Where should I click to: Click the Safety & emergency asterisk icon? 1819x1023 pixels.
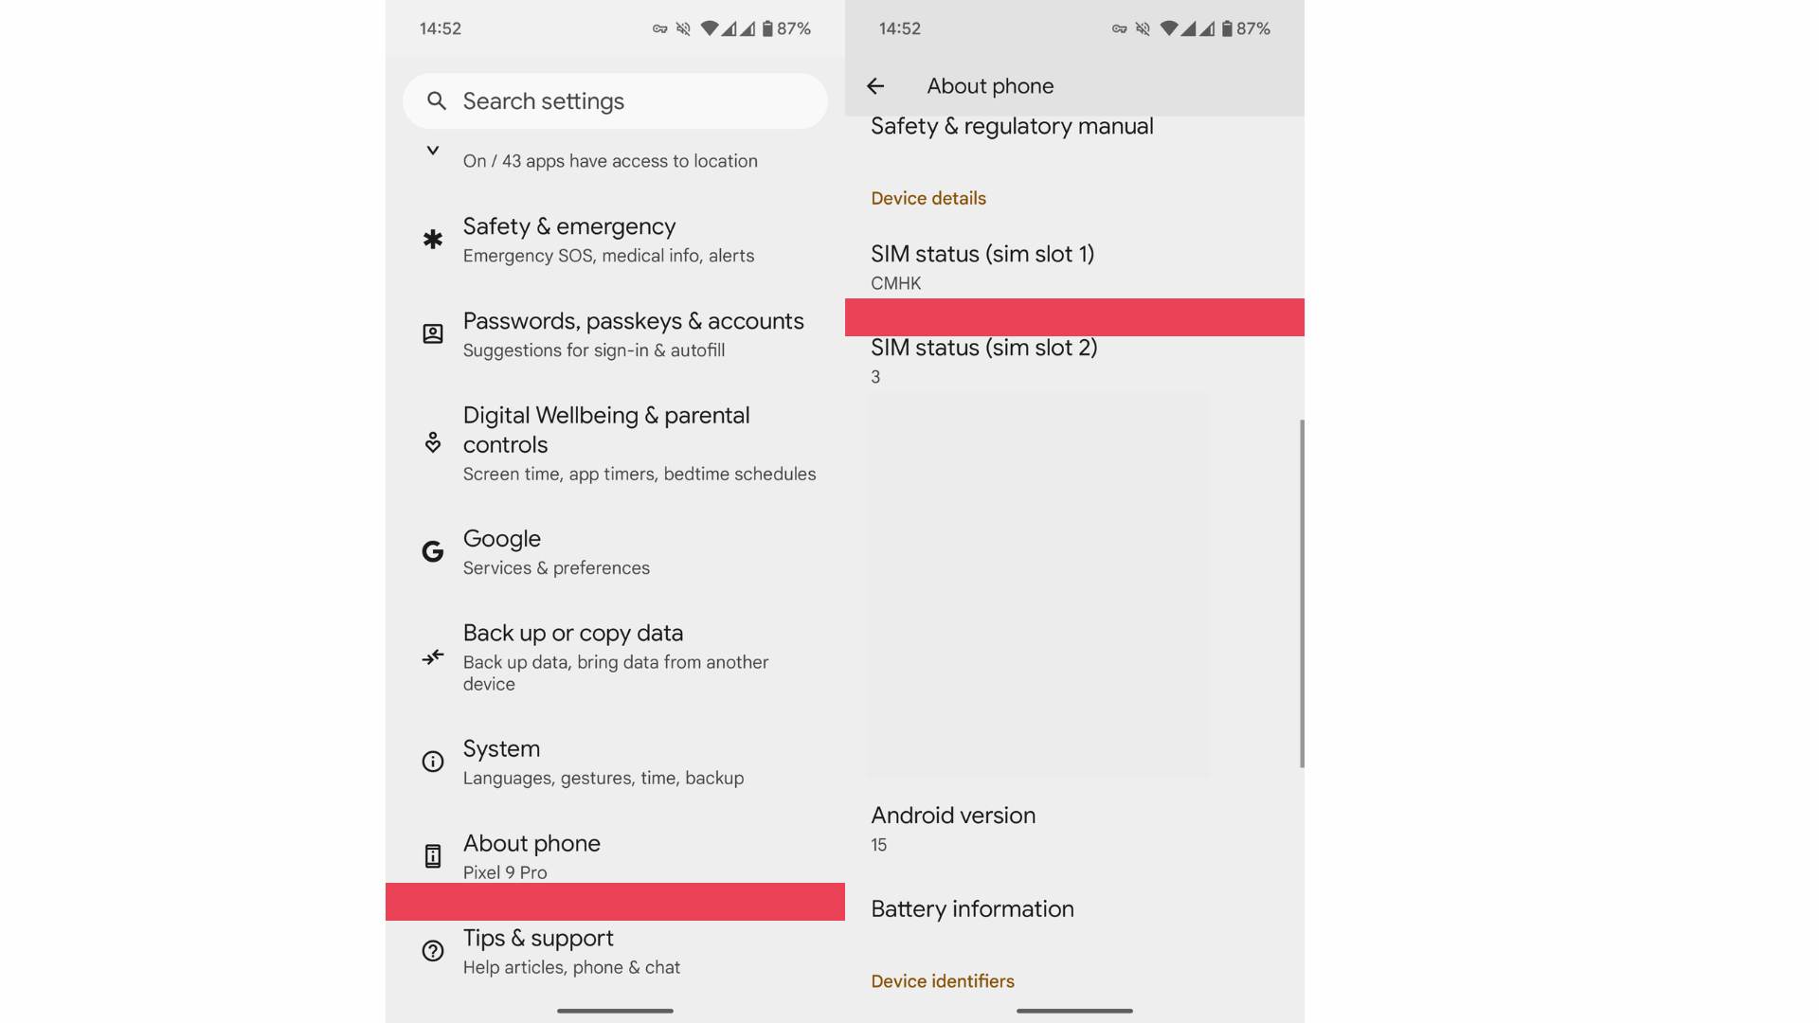coord(433,240)
